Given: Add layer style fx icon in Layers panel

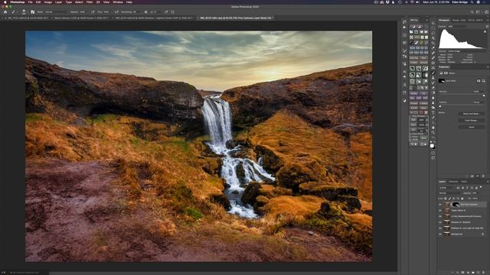Looking at the screenshot, I should click(x=458, y=272).
